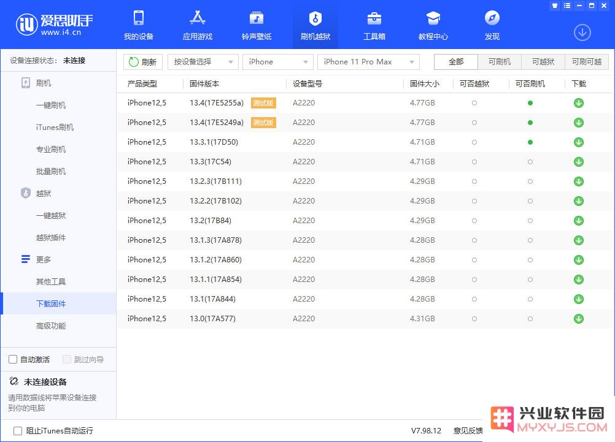This screenshot has height=442, width=615.
Task: Open the 我的设备 device icon
Action: [139, 18]
